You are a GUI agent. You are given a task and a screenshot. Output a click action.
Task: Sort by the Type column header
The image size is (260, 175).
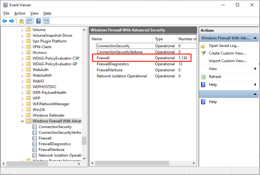[165, 39]
